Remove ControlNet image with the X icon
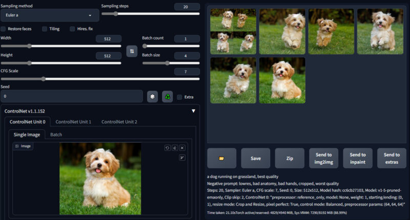 point(182,148)
